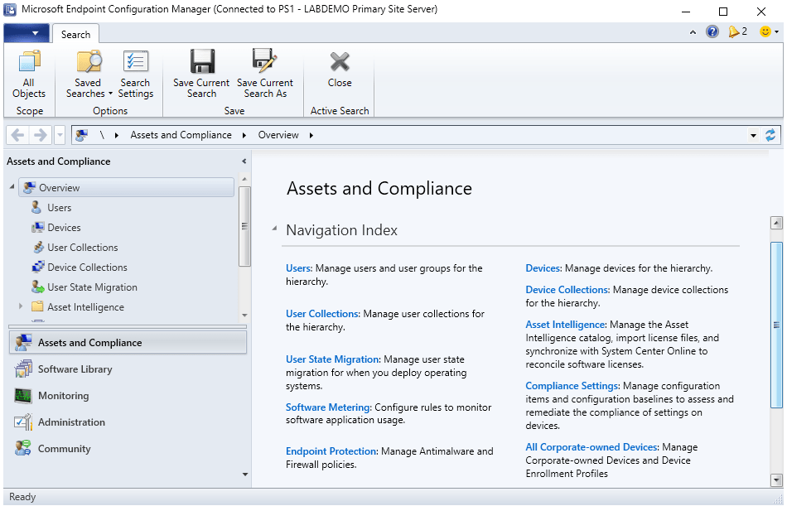
Task: Open the Saved Searches dropdown
Action: [88, 74]
